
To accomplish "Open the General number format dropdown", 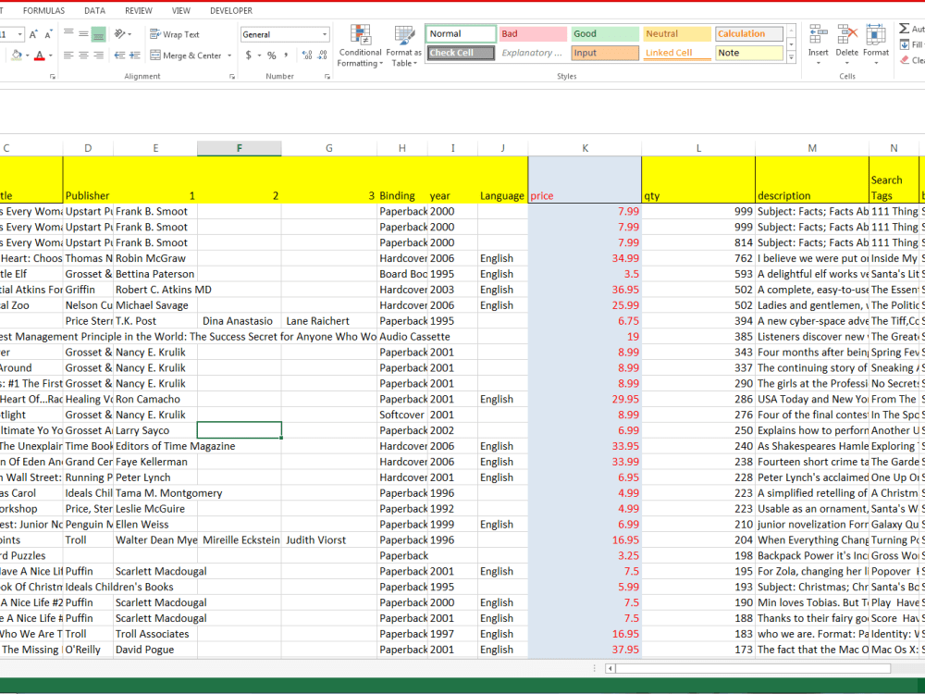I will click(325, 34).
